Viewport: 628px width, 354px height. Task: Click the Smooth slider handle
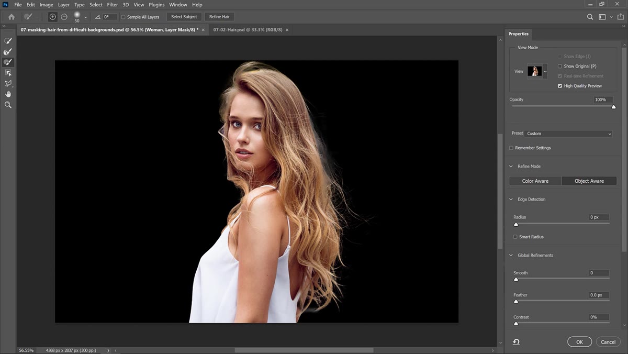516,279
